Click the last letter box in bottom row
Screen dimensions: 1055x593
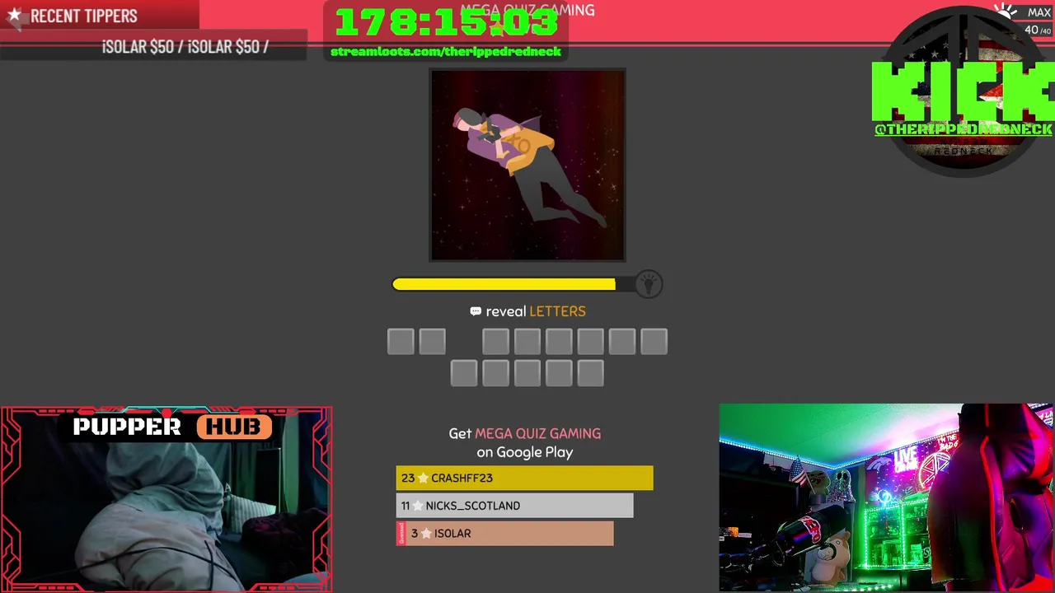click(590, 373)
